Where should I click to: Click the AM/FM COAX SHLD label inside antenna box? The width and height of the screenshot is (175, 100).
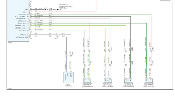66,77
